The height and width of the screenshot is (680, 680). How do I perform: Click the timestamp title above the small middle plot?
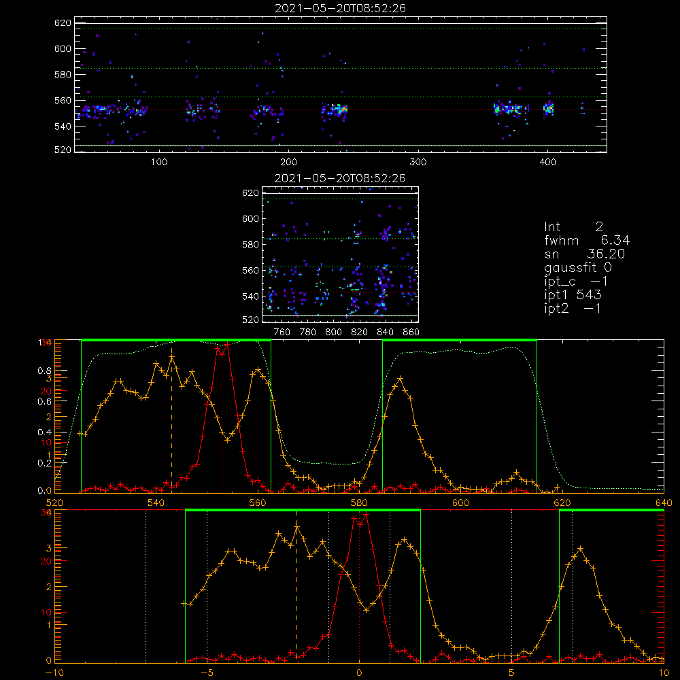[x=340, y=178]
